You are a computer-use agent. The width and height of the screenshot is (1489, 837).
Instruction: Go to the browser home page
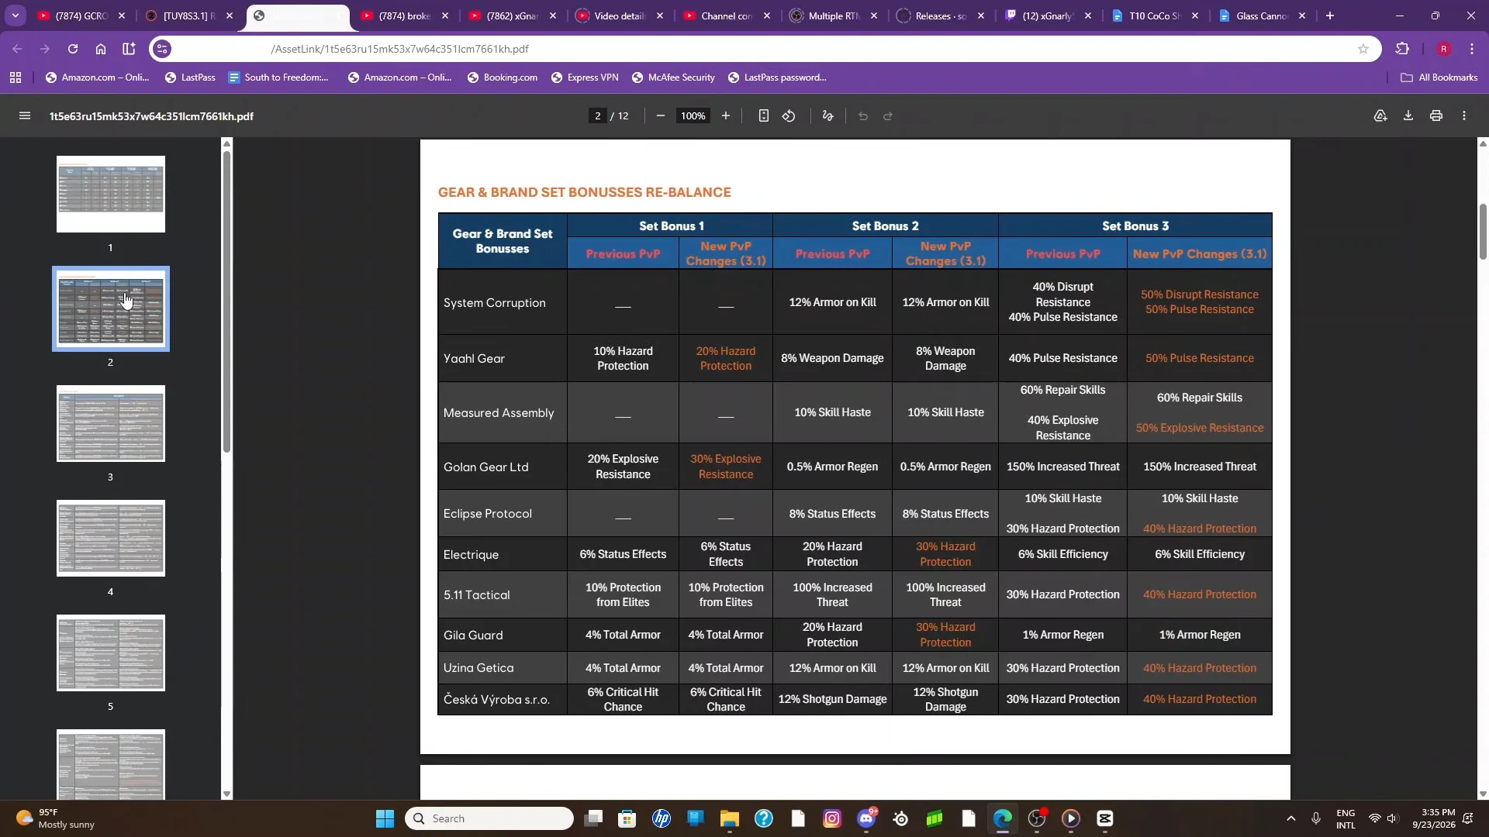101,49
